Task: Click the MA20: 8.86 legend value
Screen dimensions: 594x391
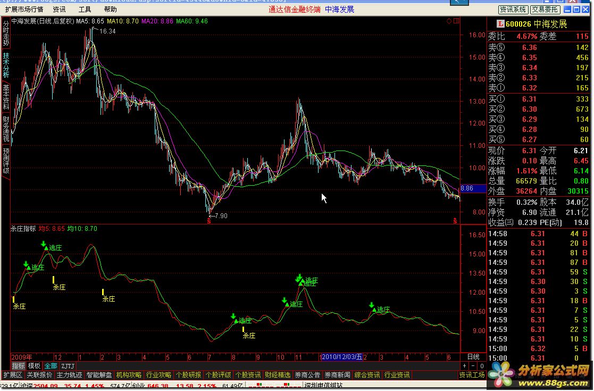Action: (x=157, y=21)
